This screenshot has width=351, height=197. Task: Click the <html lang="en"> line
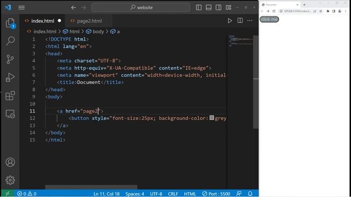68,46
